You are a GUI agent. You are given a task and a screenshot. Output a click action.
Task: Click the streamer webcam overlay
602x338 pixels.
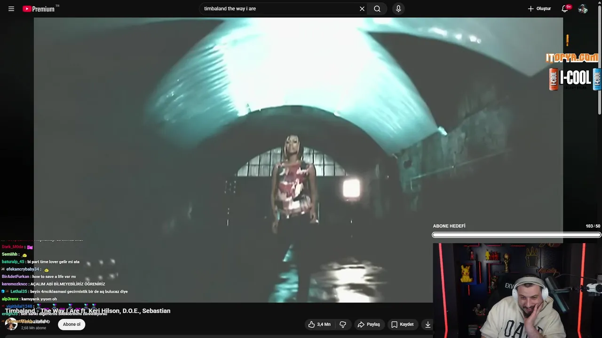517,290
